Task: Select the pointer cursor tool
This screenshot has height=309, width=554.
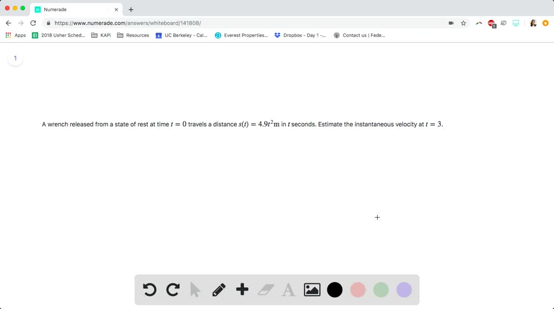Action: (x=195, y=290)
